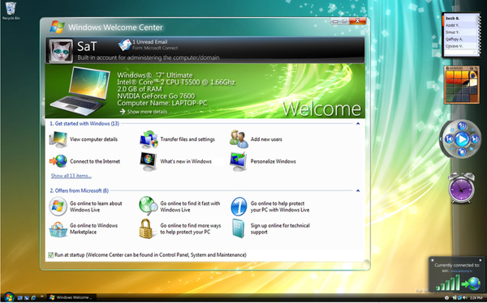Play media in the sidebar player gadget
Viewport: 487px width, 303px height.
462,139
